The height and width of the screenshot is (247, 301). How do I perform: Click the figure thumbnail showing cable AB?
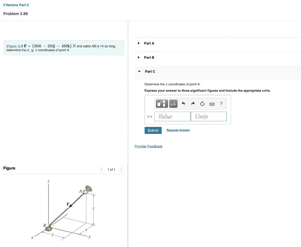click(63, 210)
